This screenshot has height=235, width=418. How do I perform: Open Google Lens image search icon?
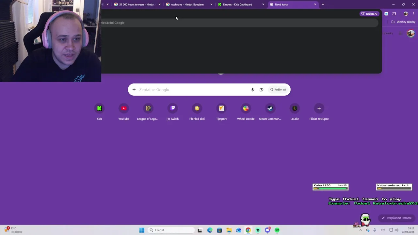point(261,90)
